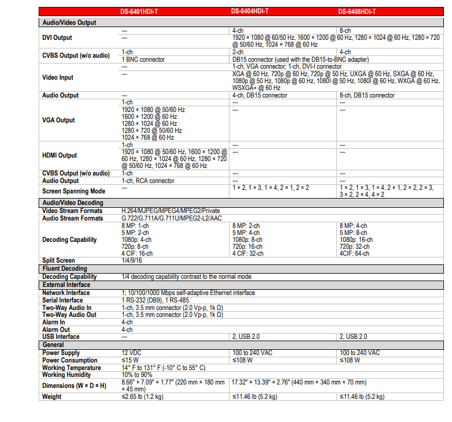The height and width of the screenshot is (422, 452).
Task: Select the '1080p: 8-ch' decoding value
Action: pyautogui.click(x=247, y=240)
